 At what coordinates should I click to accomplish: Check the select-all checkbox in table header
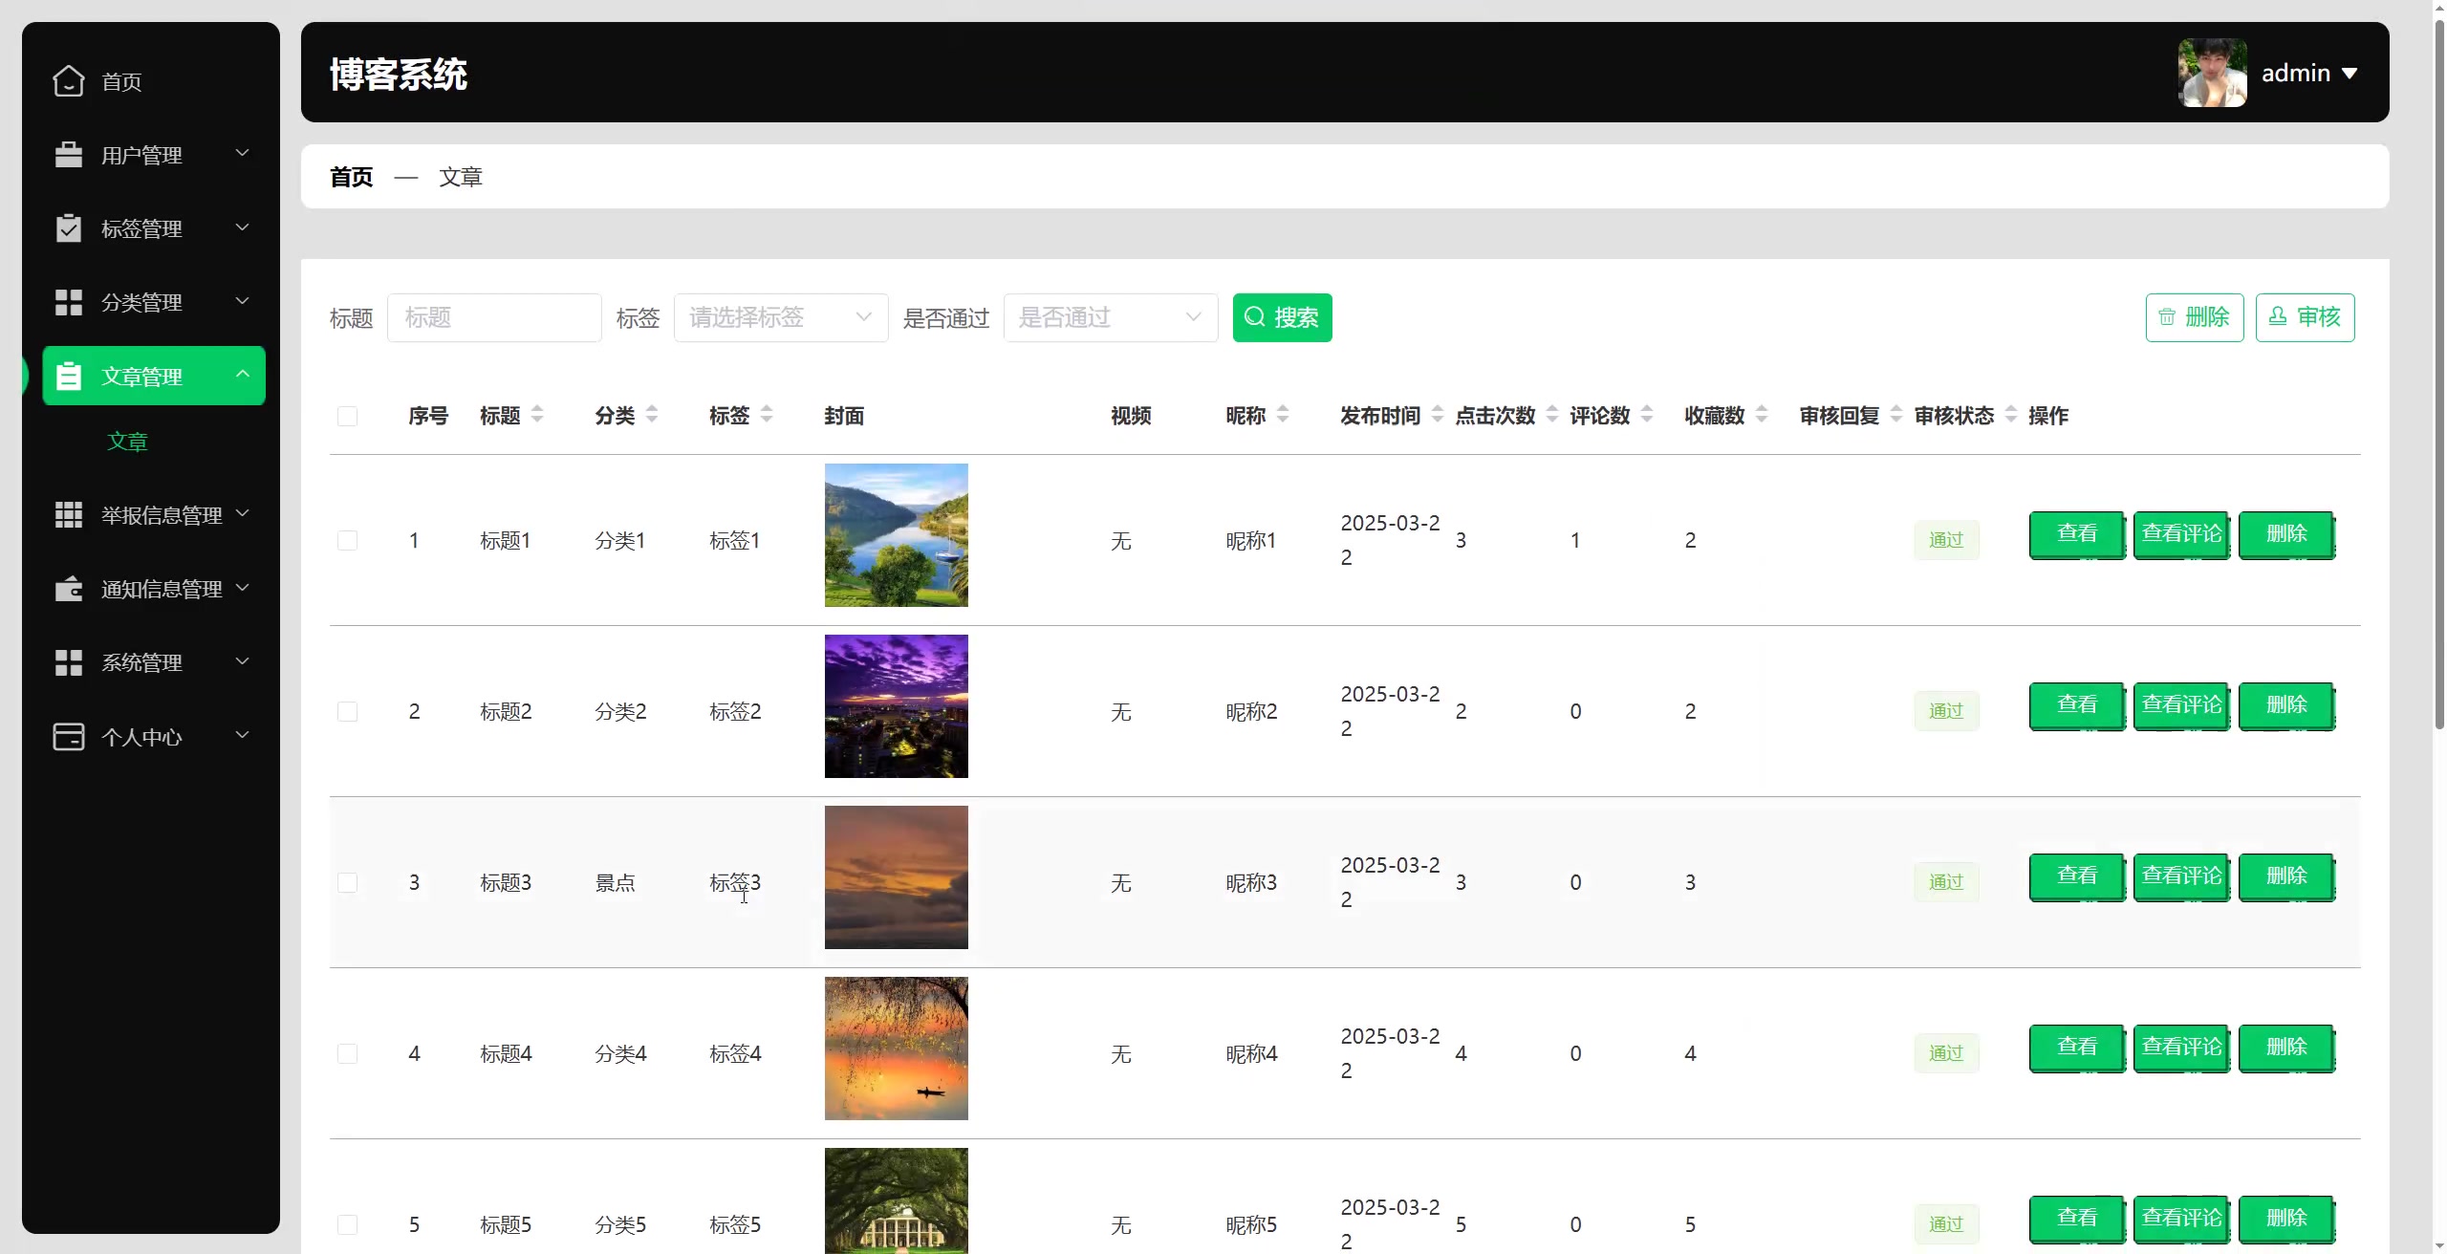[347, 416]
